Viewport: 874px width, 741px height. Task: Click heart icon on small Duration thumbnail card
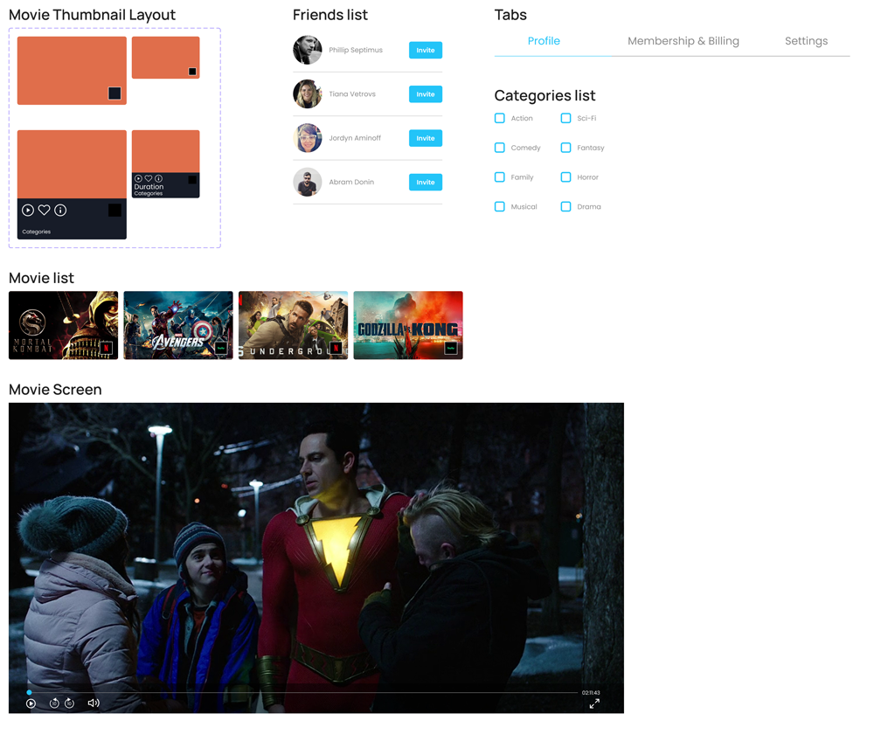[x=149, y=178]
